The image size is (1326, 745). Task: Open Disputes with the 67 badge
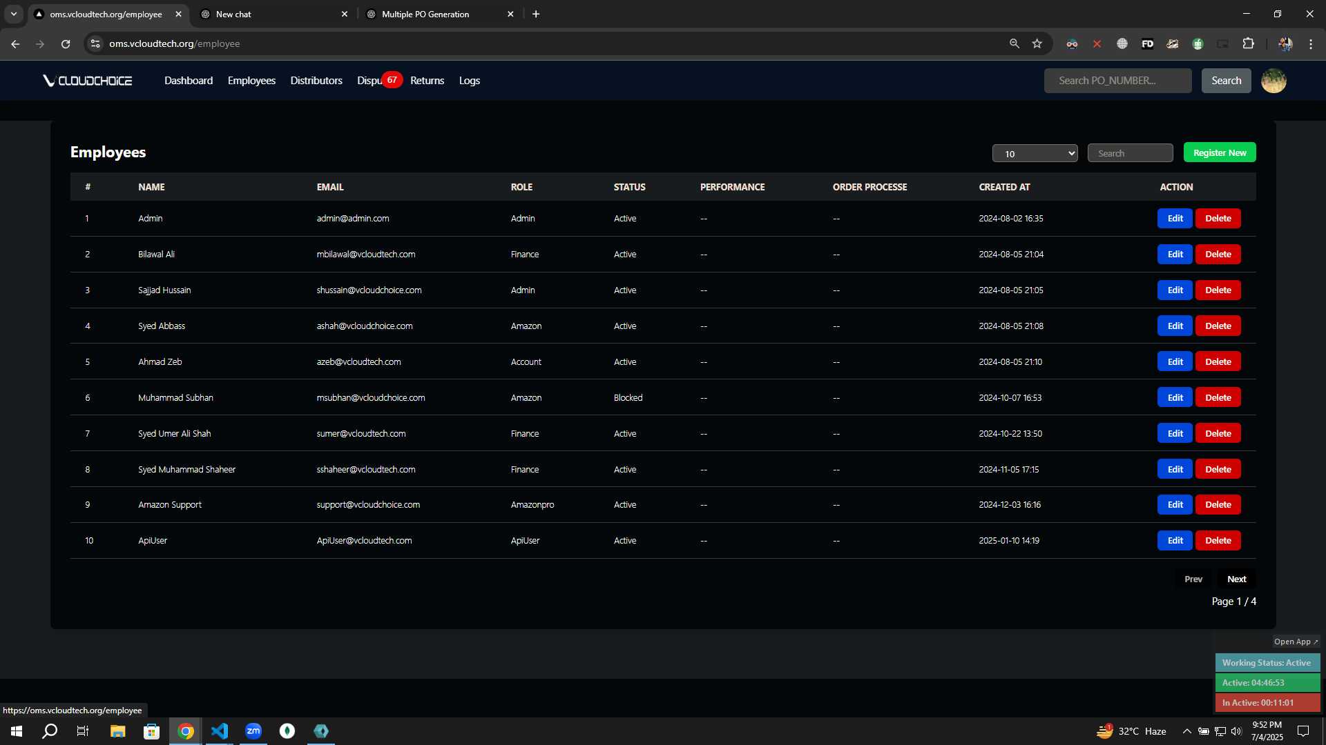378,80
